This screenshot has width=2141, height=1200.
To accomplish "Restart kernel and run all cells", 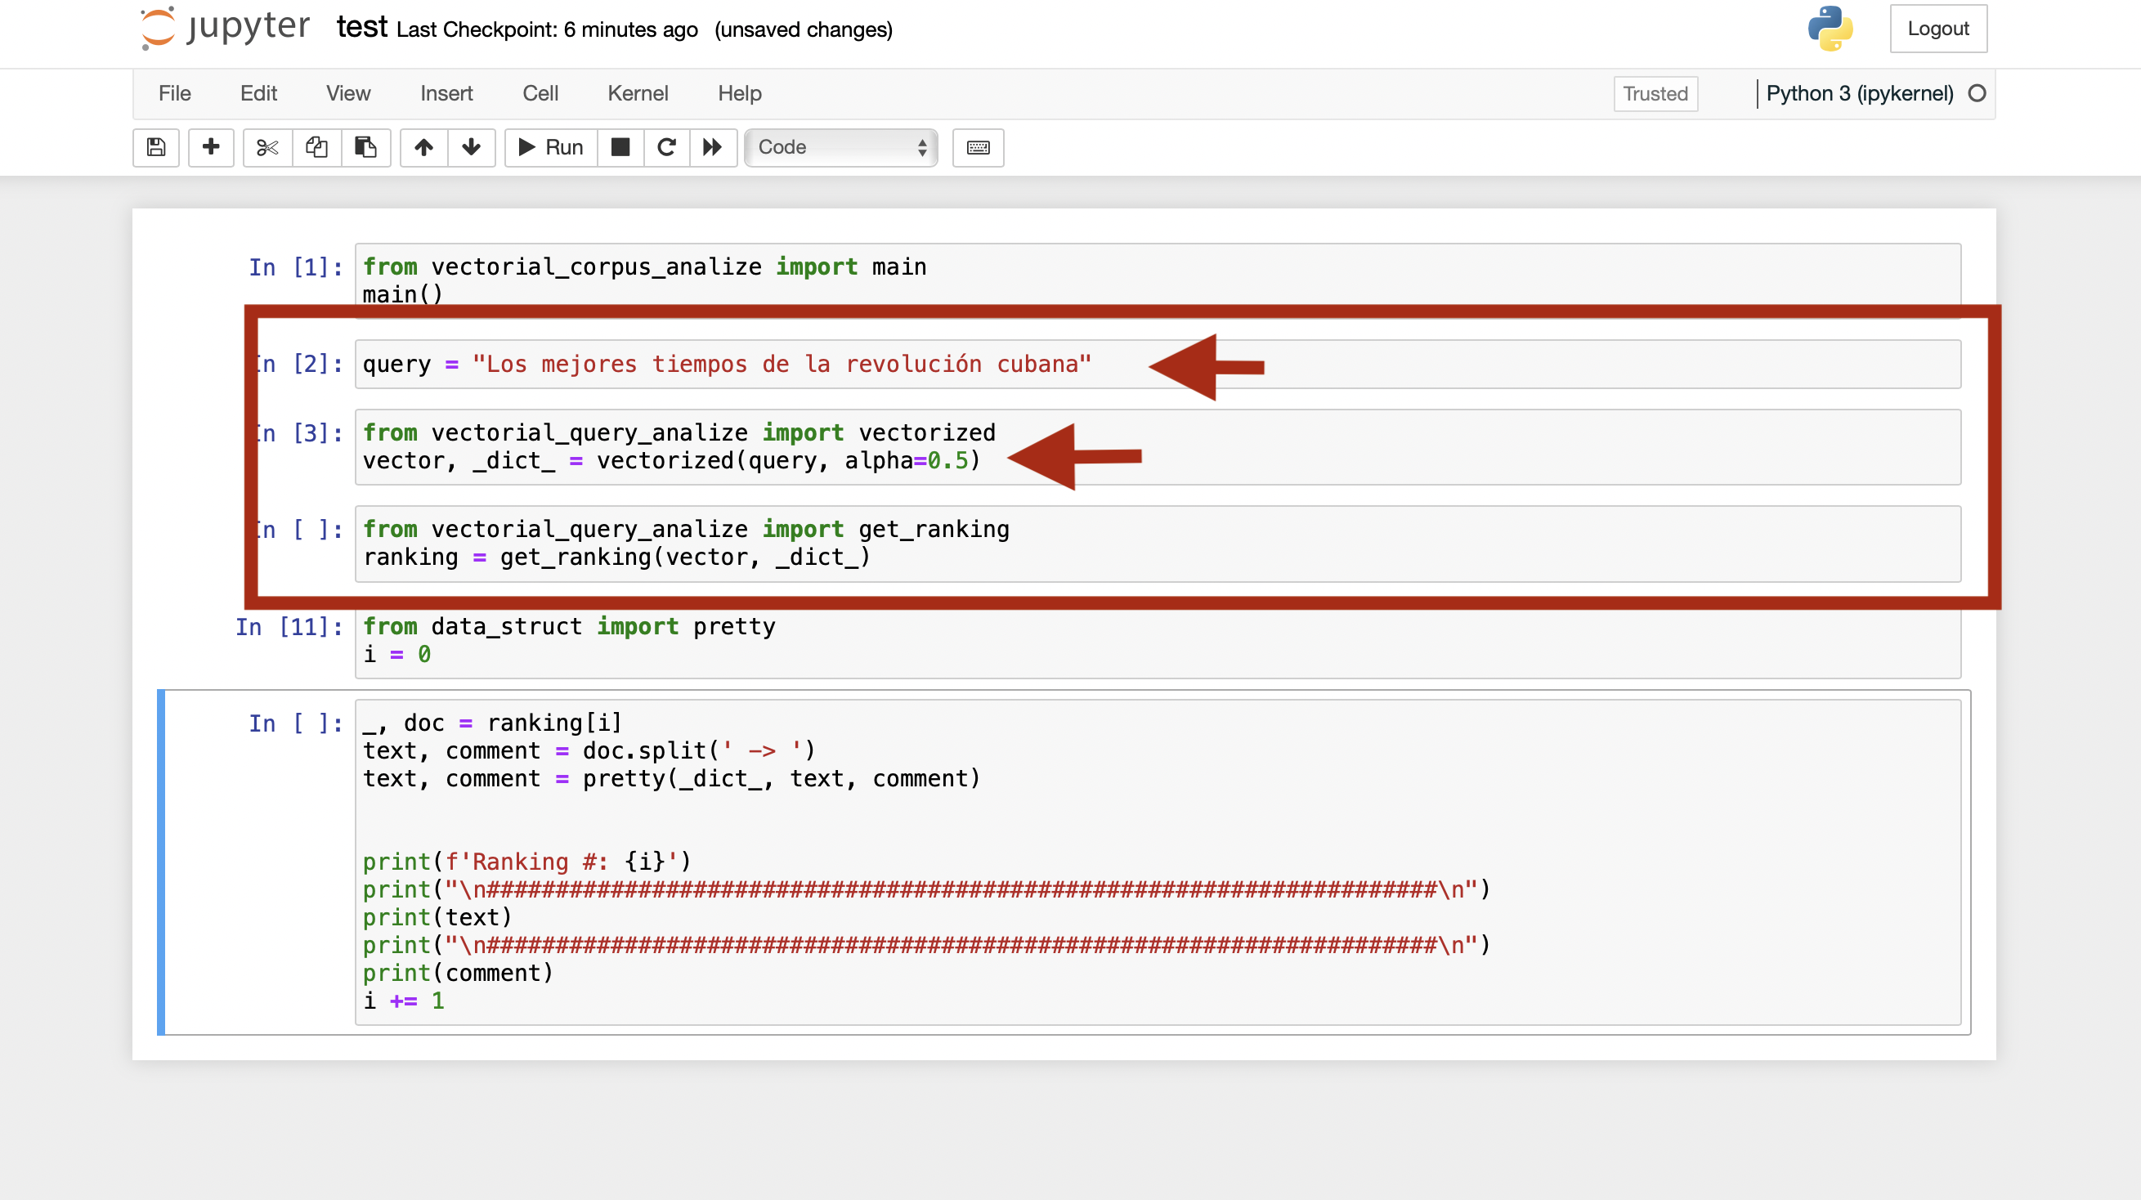I will click(713, 147).
